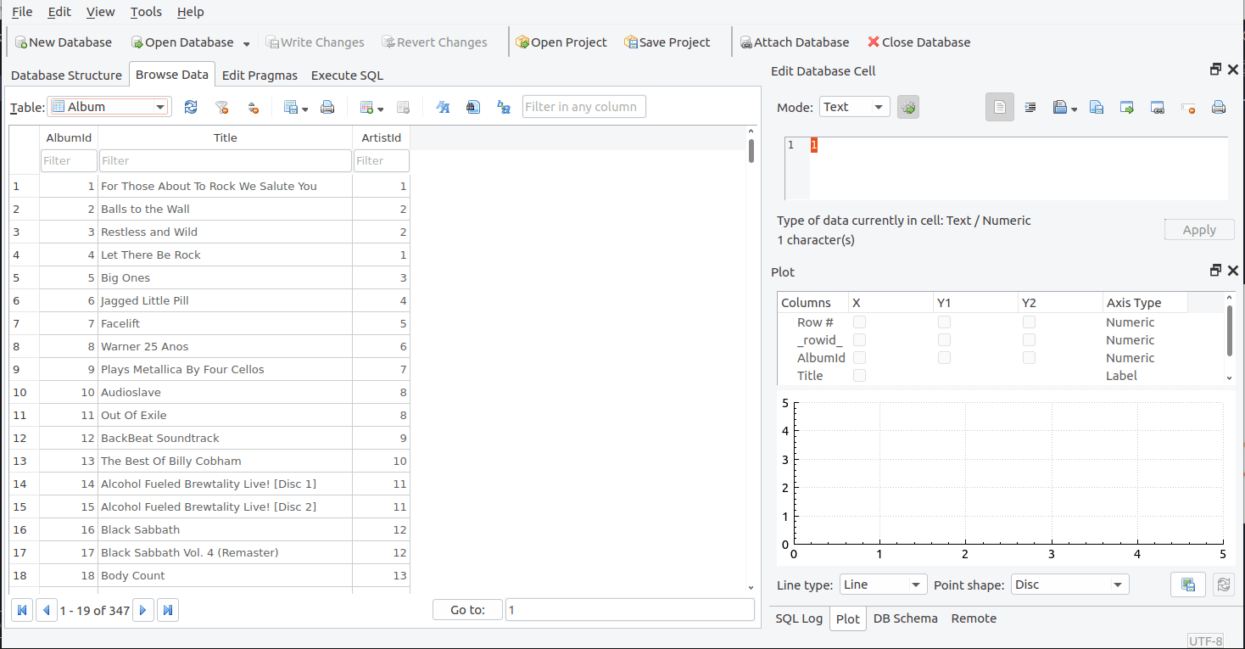Open the find and replace icon
1245x649 pixels.
[x=504, y=107]
